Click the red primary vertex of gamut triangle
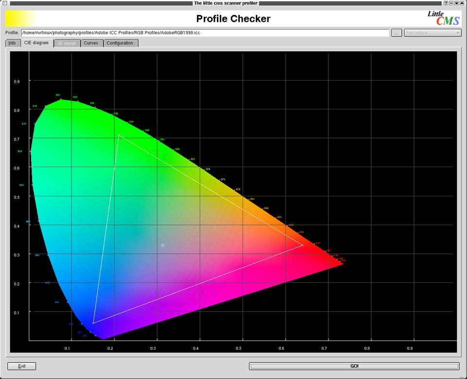 [x=303, y=245]
